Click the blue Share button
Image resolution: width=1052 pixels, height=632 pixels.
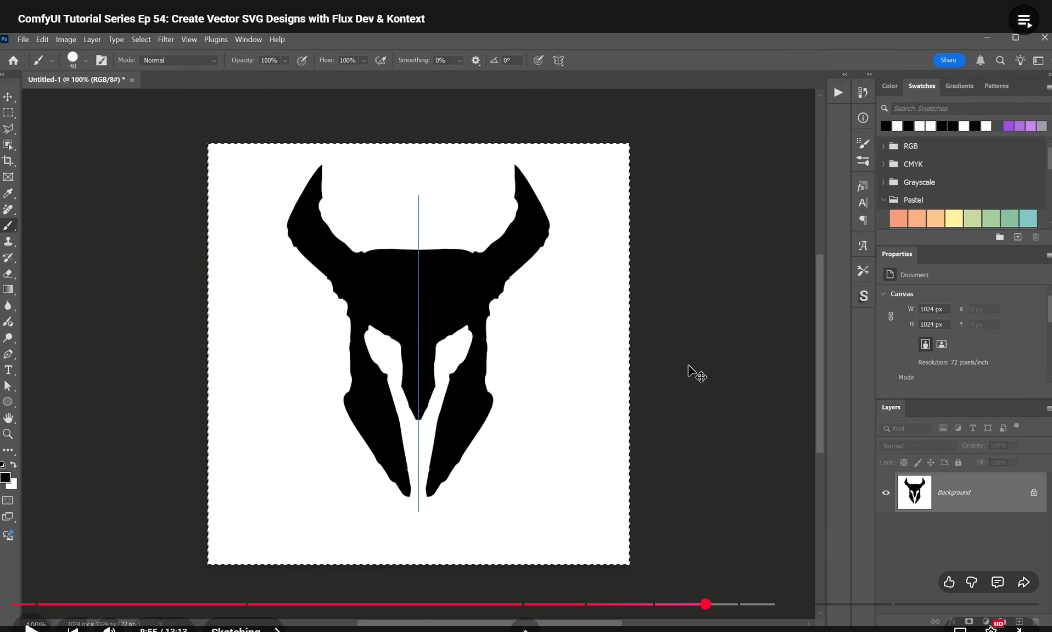coord(948,60)
